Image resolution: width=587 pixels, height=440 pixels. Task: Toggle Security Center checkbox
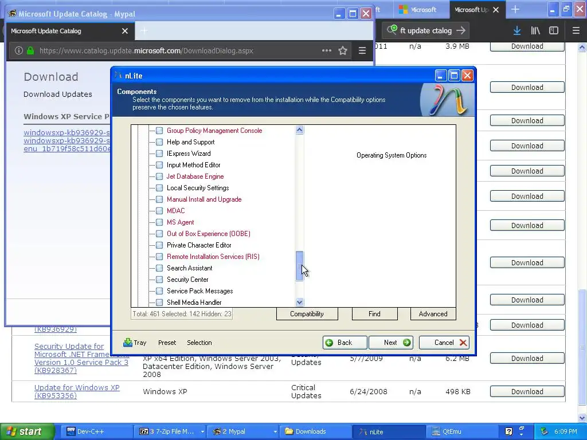[159, 280]
